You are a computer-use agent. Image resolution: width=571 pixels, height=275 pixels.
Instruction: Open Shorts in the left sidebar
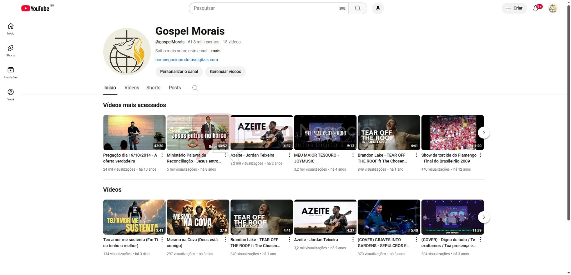11,51
